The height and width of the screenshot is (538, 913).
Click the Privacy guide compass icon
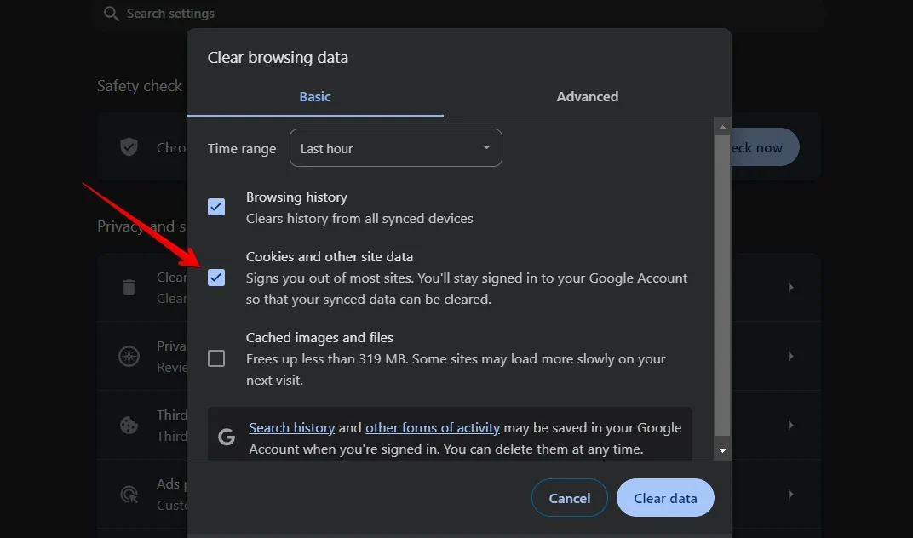[x=129, y=357]
